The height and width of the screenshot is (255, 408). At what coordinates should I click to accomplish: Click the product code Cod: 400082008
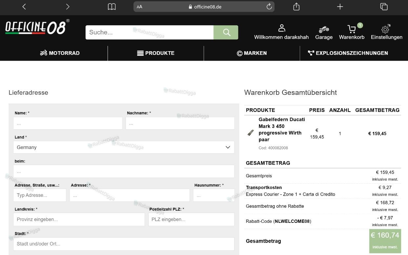click(x=273, y=148)
